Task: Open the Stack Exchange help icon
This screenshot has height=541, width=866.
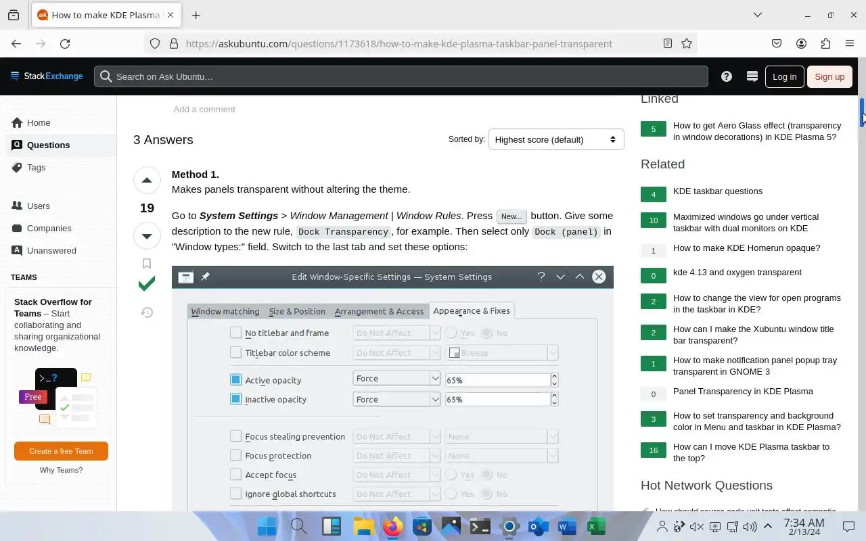Action: point(727,76)
